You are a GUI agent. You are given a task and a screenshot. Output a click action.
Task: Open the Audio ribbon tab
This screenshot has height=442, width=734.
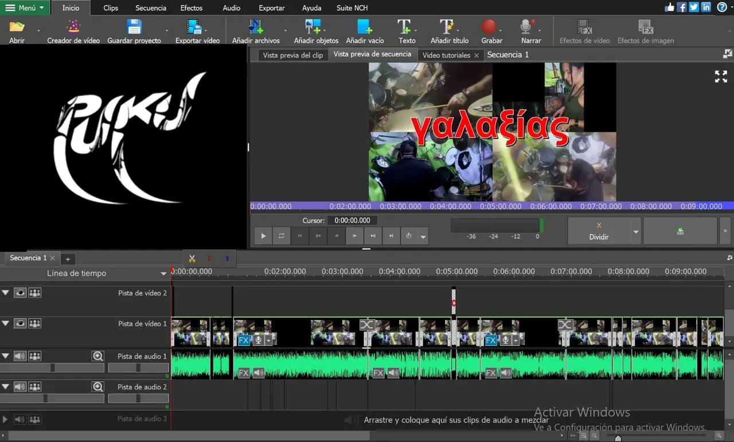(232, 8)
